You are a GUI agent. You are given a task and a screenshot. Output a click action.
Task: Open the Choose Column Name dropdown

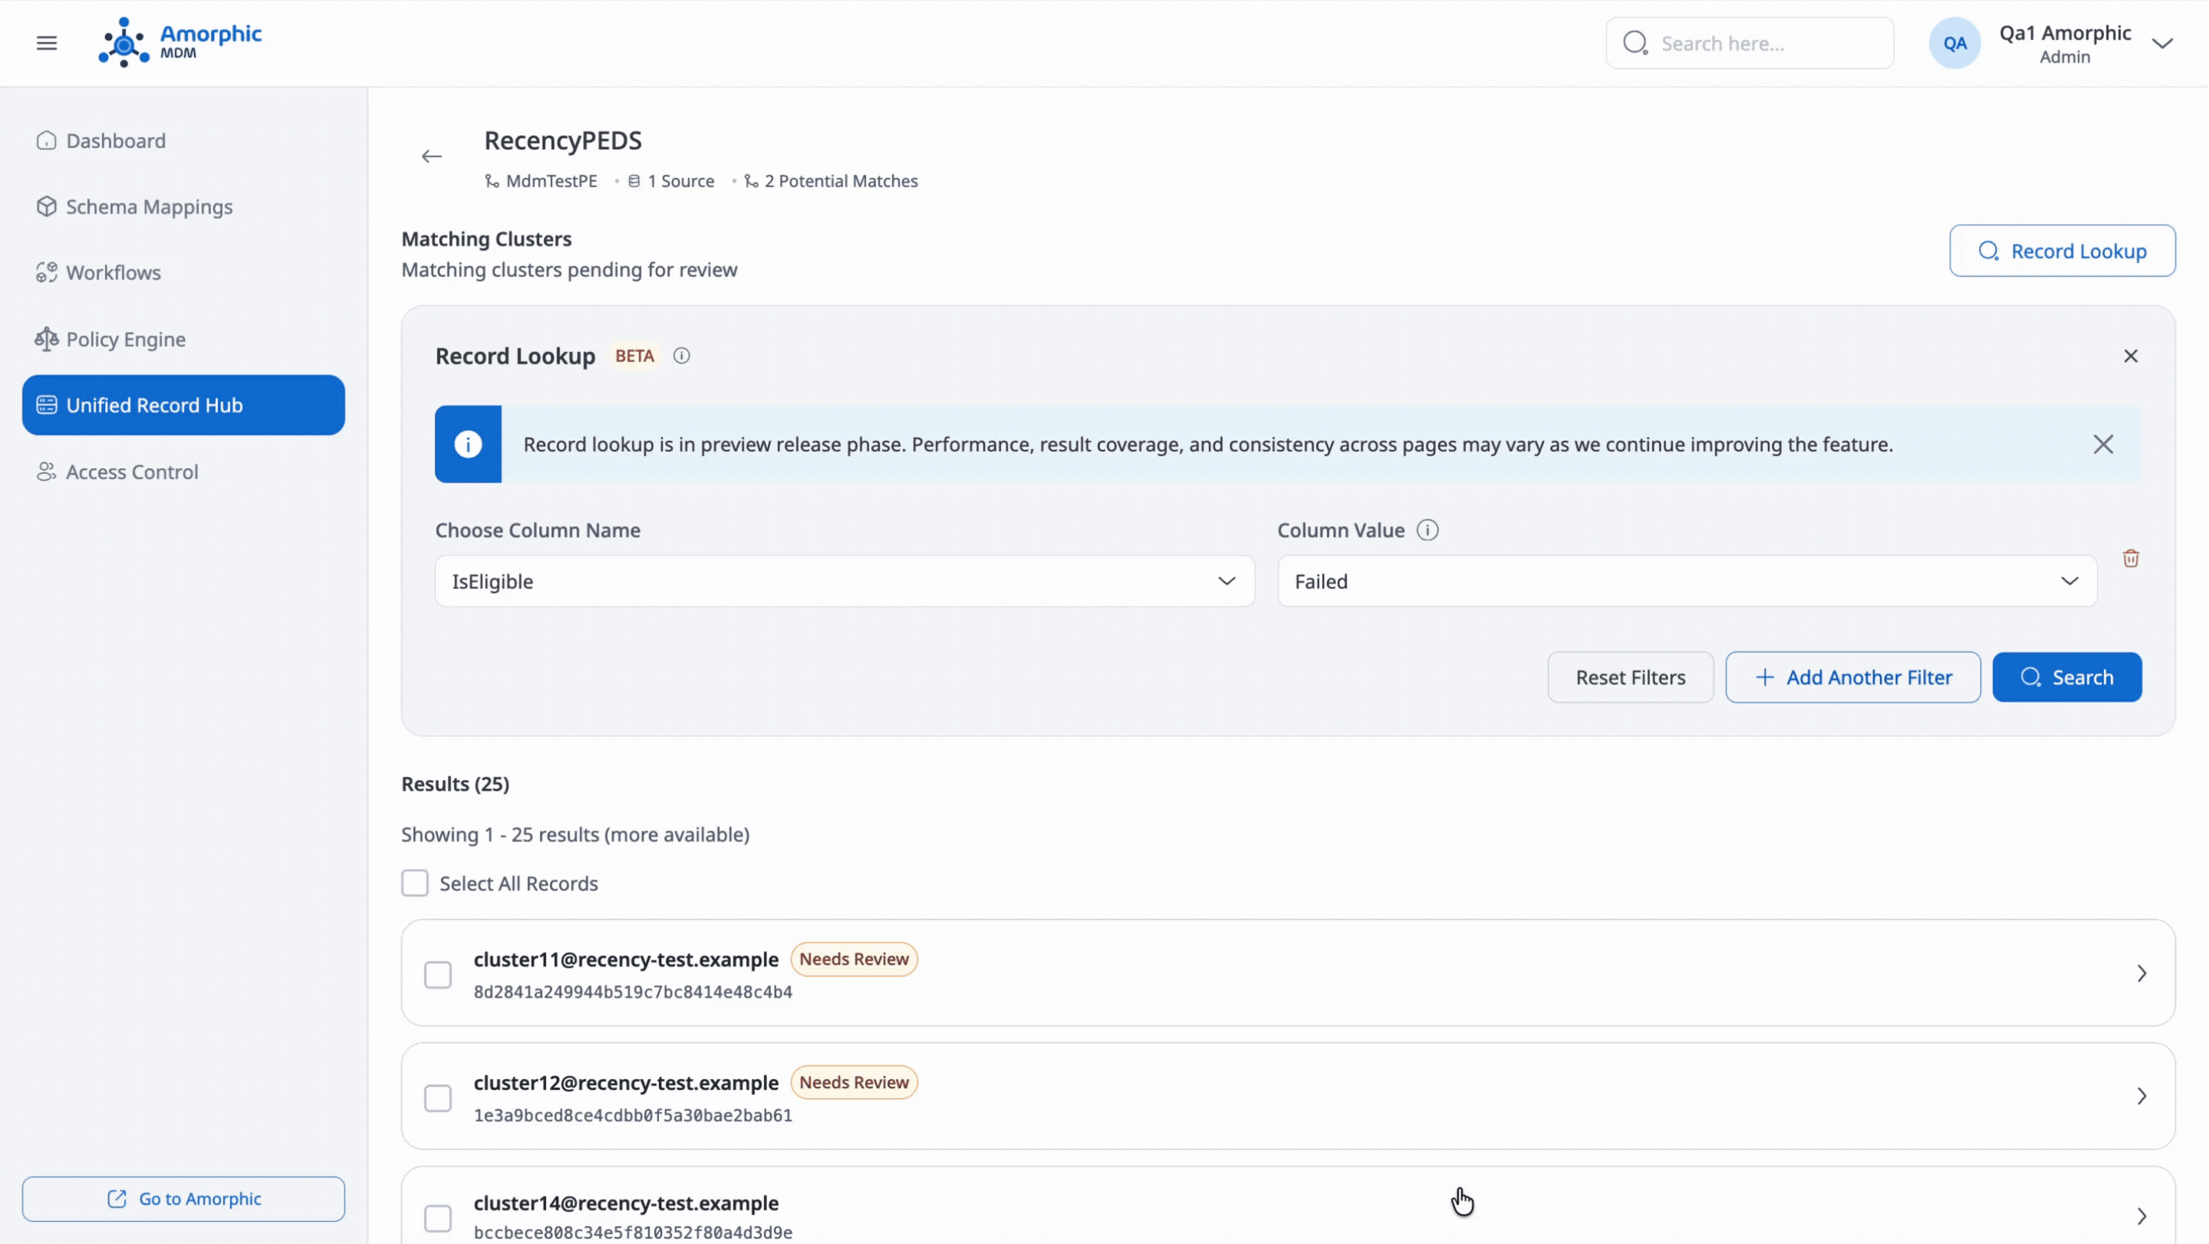pyautogui.click(x=844, y=581)
